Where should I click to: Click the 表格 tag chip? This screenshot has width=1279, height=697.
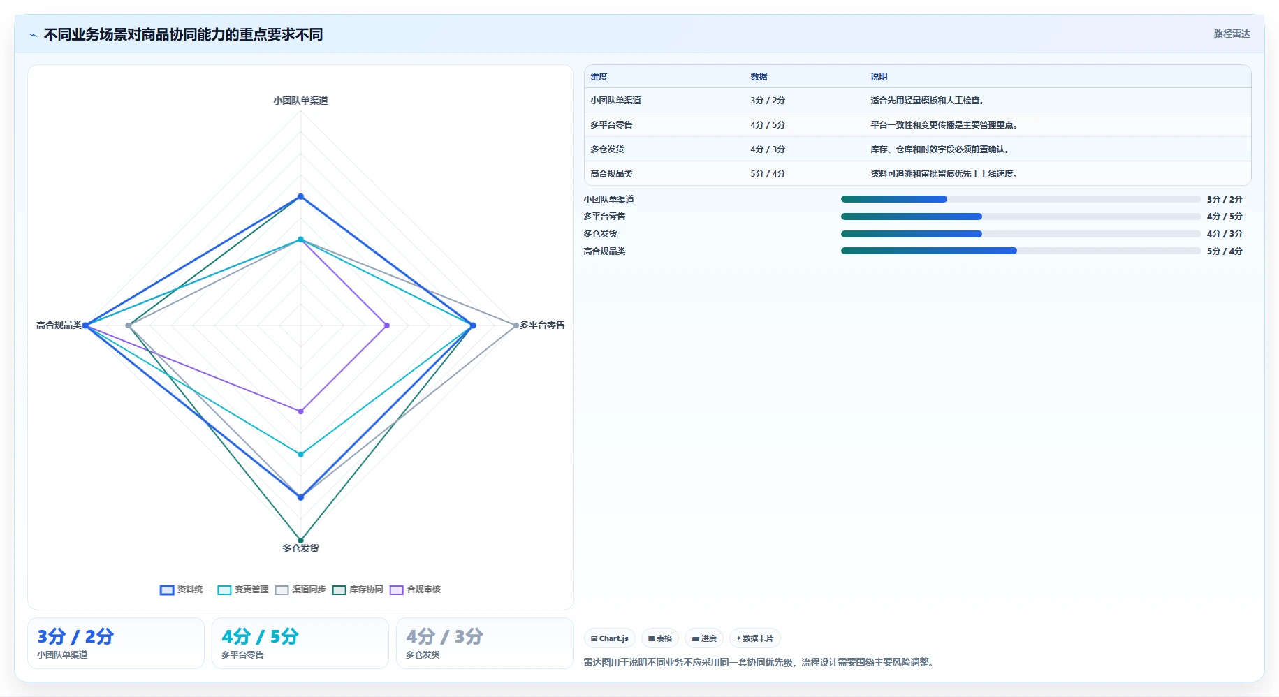click(660, 638)
